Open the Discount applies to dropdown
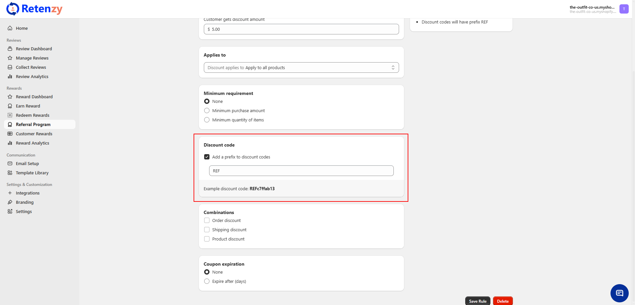This screenshot has height=305, width=635. 301,67
